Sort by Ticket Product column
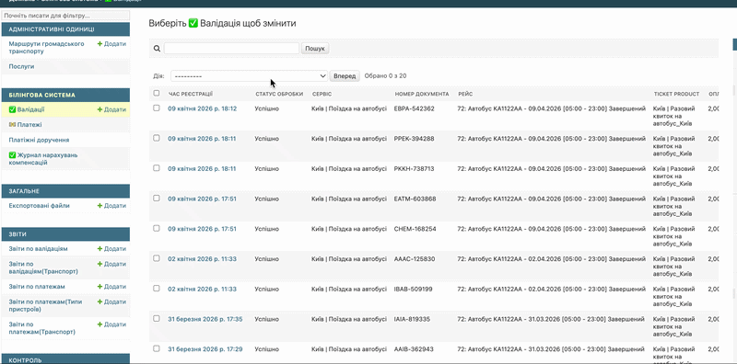 click(676, 94)
